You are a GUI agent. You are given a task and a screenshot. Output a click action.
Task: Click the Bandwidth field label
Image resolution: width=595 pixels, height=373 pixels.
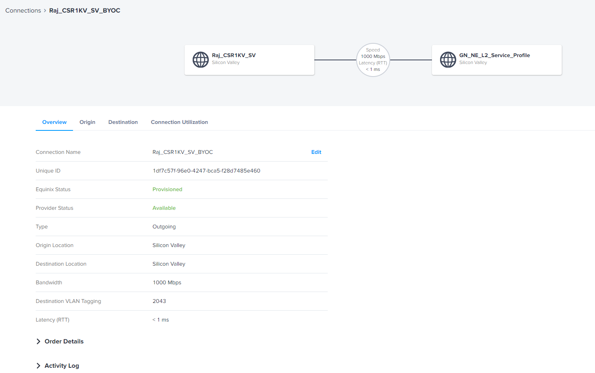tap(49, 283)
